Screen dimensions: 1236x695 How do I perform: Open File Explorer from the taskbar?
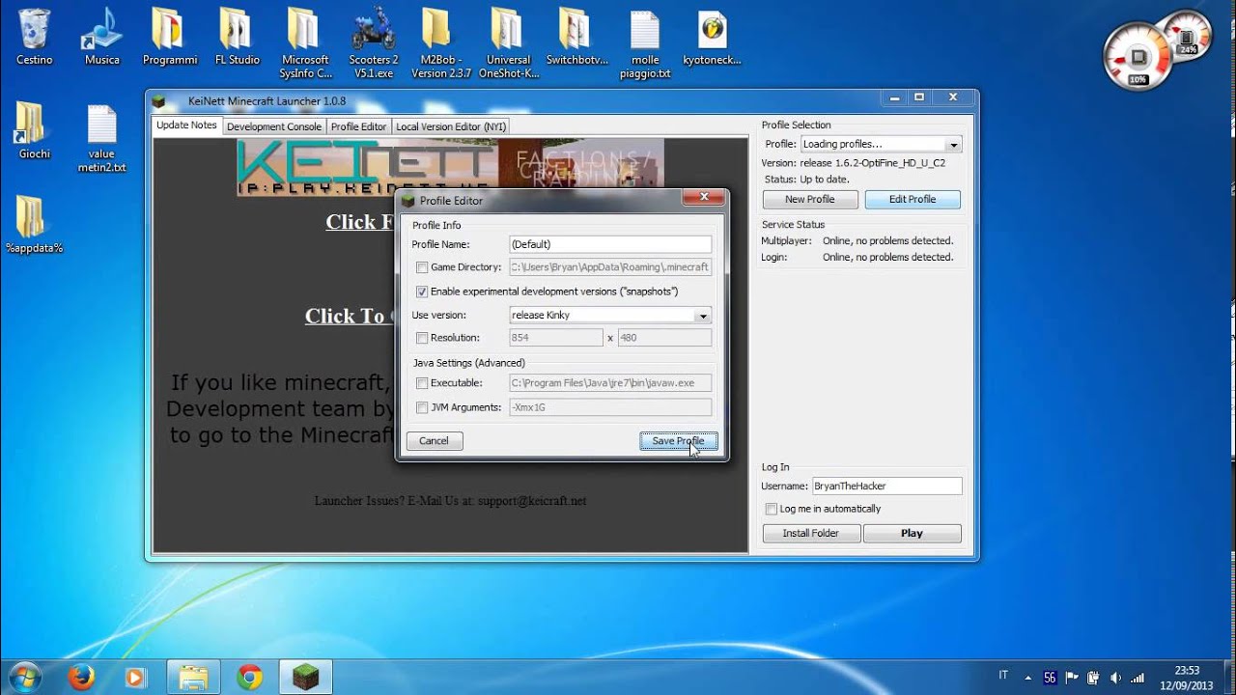[x=194, y=678]
